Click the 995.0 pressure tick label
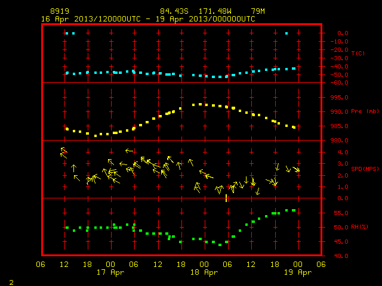 point(339,98)
